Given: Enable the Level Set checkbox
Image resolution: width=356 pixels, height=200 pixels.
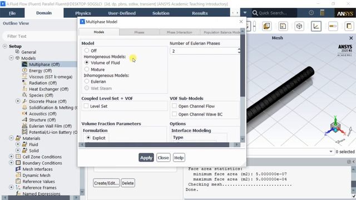Looking at the screenshot, I should coord(86,106).
